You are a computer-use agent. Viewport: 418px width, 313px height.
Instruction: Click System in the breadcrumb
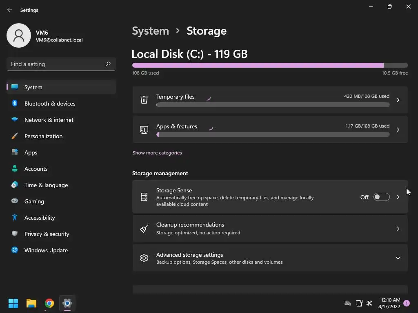point(150,31)
